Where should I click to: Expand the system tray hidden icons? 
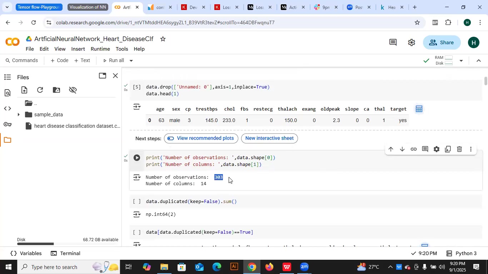390,267
